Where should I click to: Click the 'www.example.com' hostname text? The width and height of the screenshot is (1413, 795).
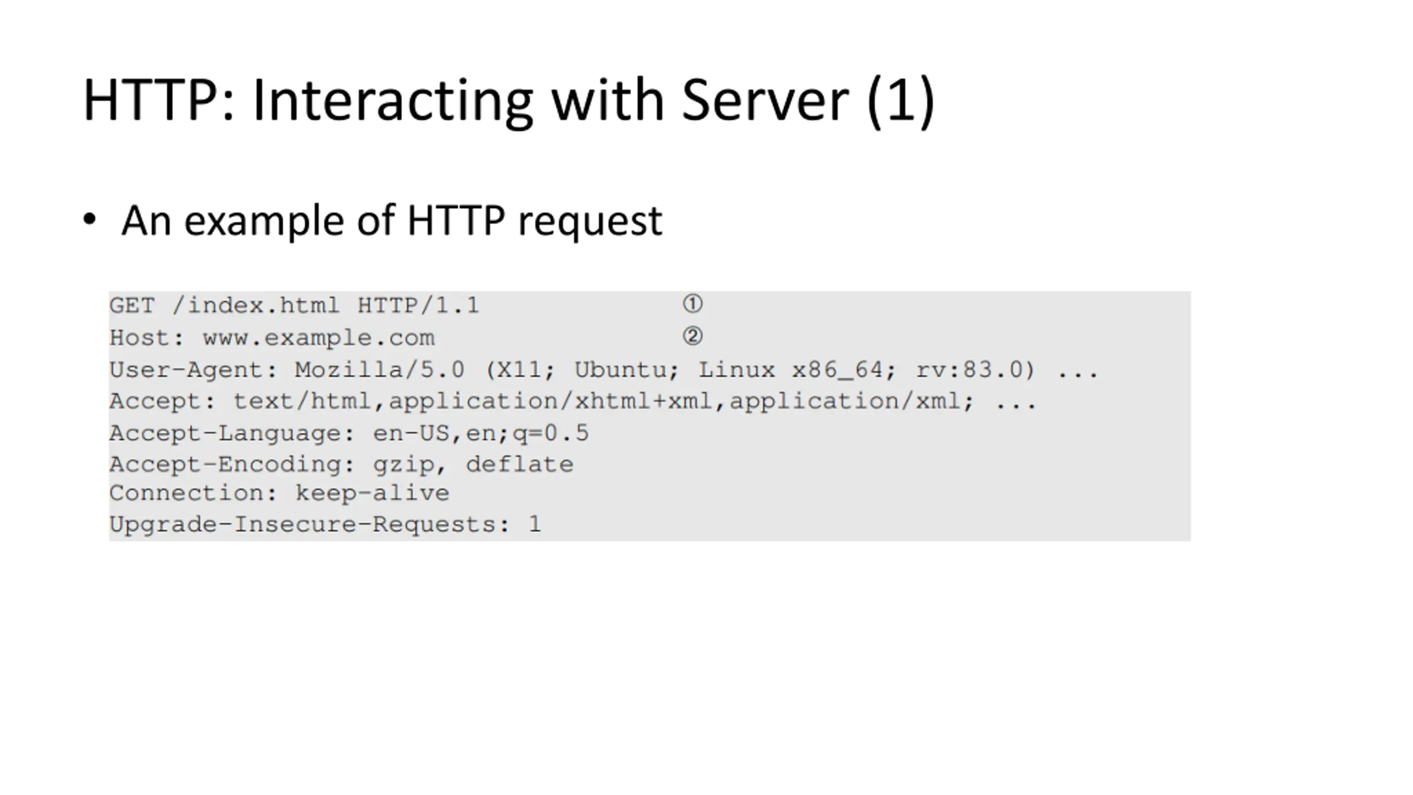pos(318,337)
